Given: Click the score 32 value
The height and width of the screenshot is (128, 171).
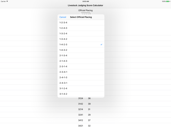Looking at the screenshot, I should pyautogui.click(x=89, y=126).
